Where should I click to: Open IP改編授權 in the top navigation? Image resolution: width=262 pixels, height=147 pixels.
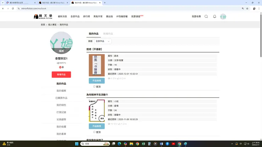(x=122, y=16)
